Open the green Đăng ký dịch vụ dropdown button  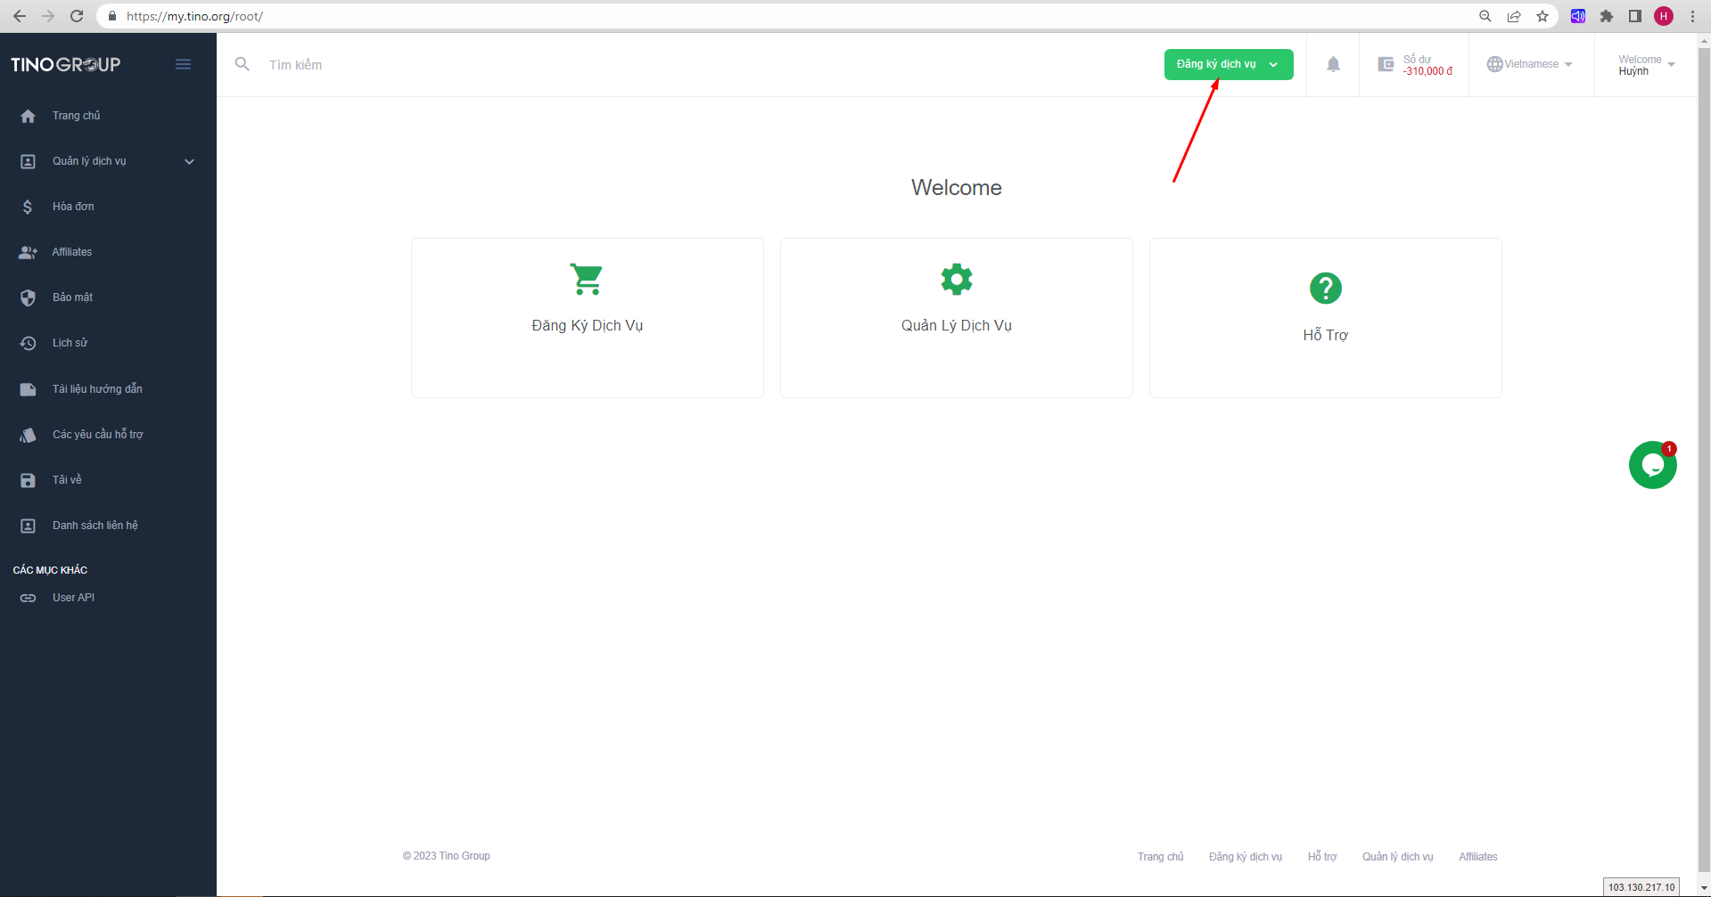[1228, 64]
